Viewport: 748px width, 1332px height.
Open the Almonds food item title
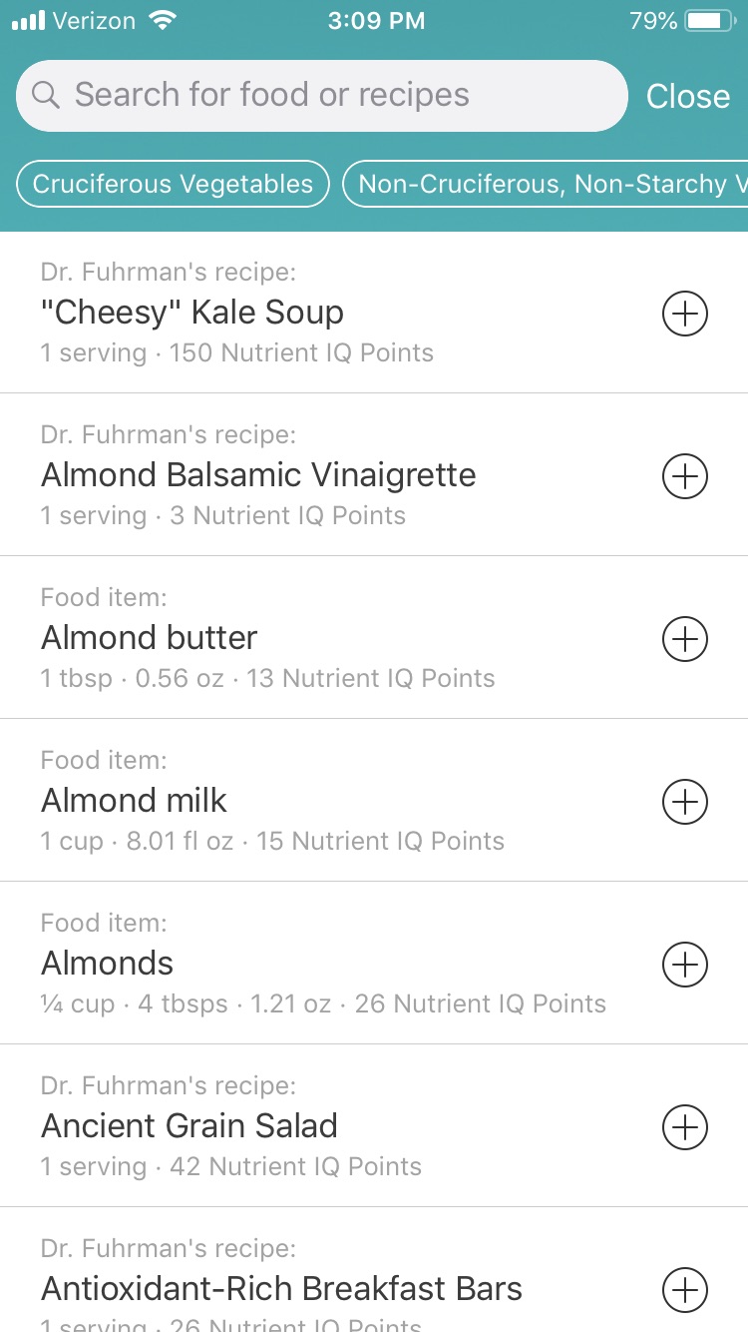[108, 964]
